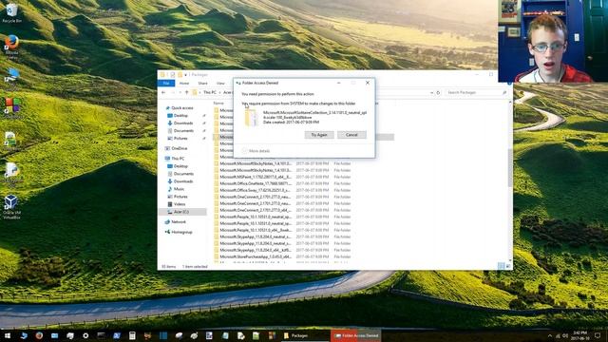The image size is (608, 342).
Task: Select This PC in navigation pane
Action: point(178,159)
